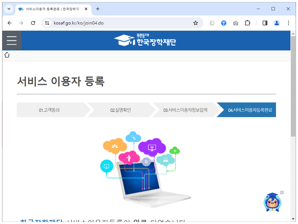Close the 서비스이용자 등록완료 tab
298x224 pixels.
[86, 9]
